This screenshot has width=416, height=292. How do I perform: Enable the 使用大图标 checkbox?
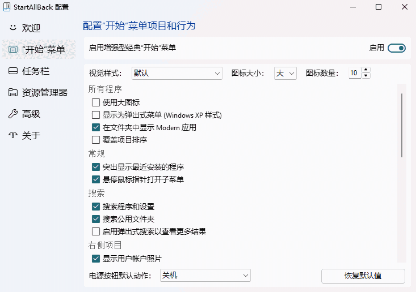96,102
